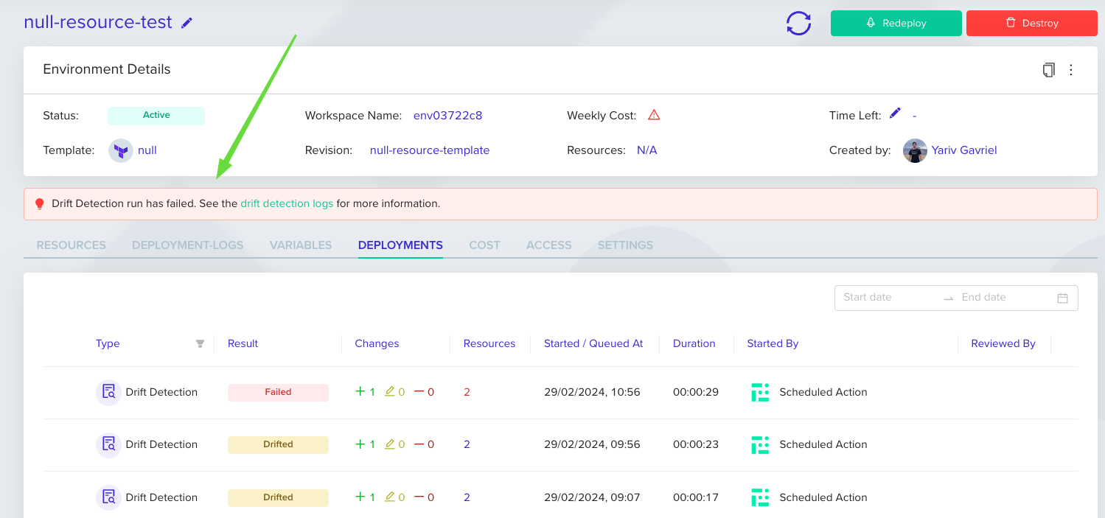Click the Type column header

pyautogui.click(x=108, y=343)
